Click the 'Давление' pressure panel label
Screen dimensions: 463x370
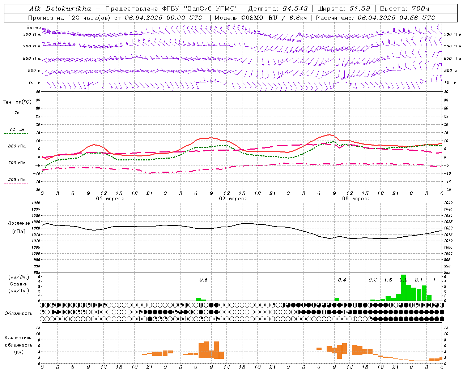point(19,223)
